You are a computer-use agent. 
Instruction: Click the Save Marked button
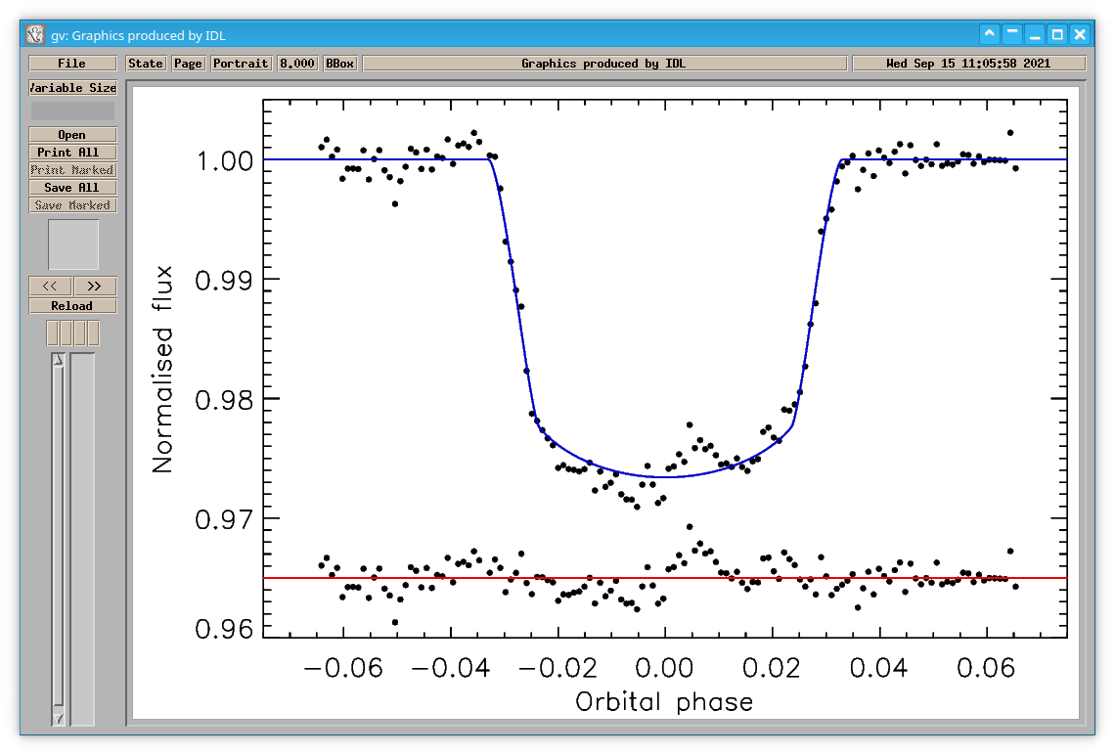pyautogui.click(x=72, y=204)
